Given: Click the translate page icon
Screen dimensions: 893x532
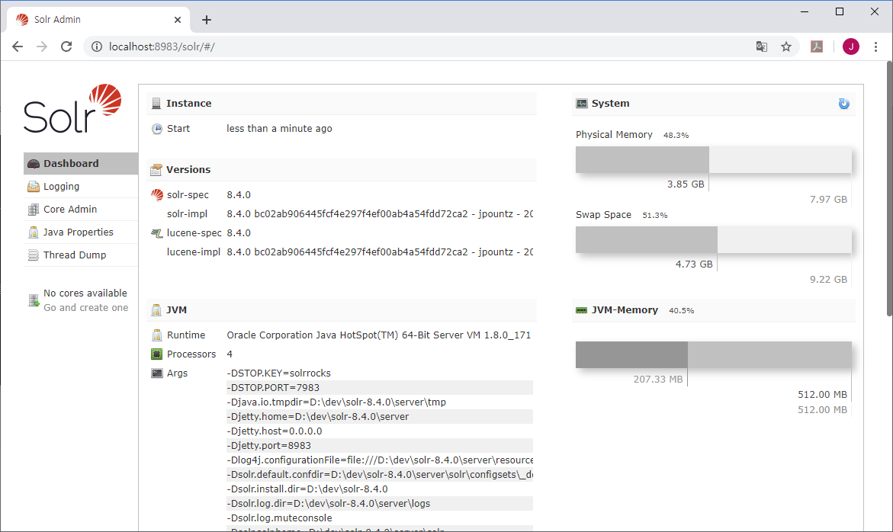Looking at the screenshot, I should tap(761, 46).
